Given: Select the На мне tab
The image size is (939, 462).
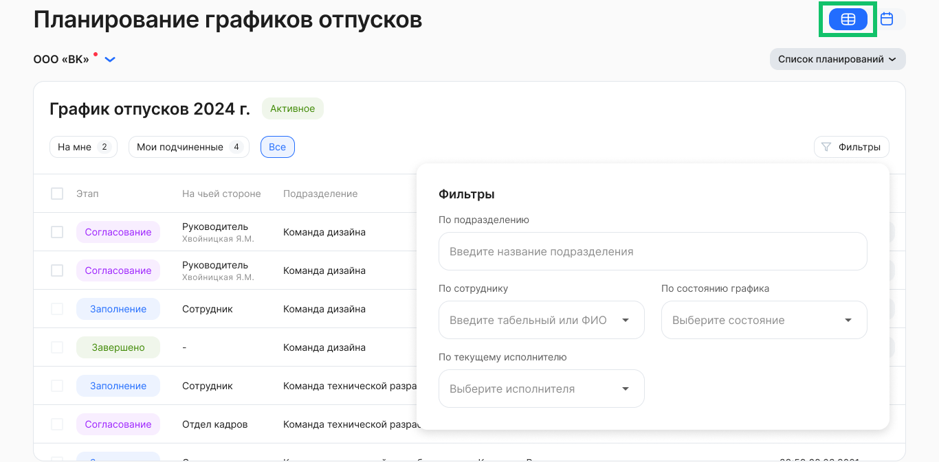Looking at the screenshot, I should tap(83, 147).
